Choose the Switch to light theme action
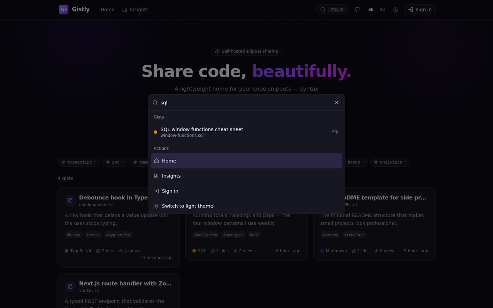This screenshot has height=308, width=493. [x=246, y=206]
